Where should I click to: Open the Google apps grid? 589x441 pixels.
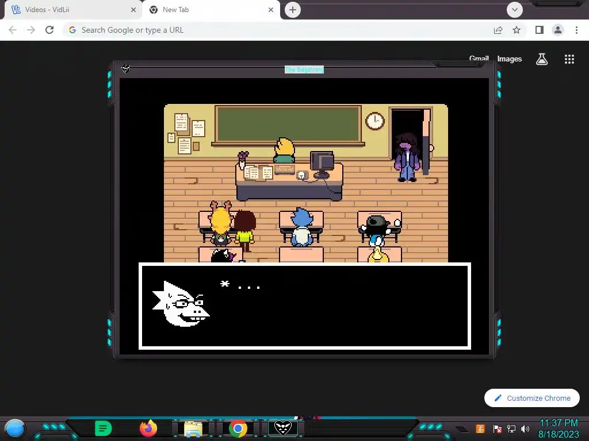[x=569, y=59]
